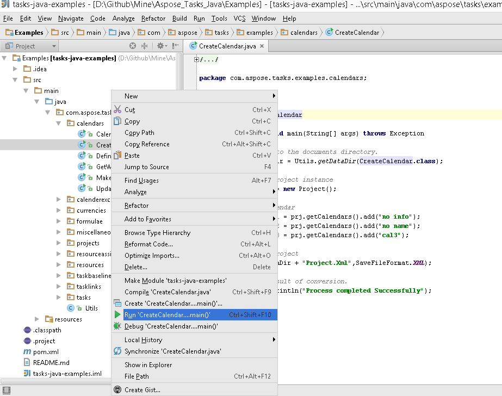The width and height of the screenshot is (502, 396).
Task: Expand the .idea folder
Action: click(x=16, y=69)
